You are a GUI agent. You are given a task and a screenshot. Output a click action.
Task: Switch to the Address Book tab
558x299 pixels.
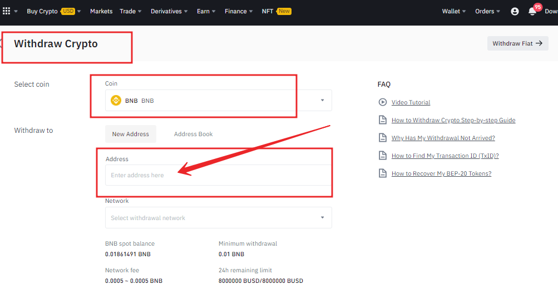click(193, 134)
